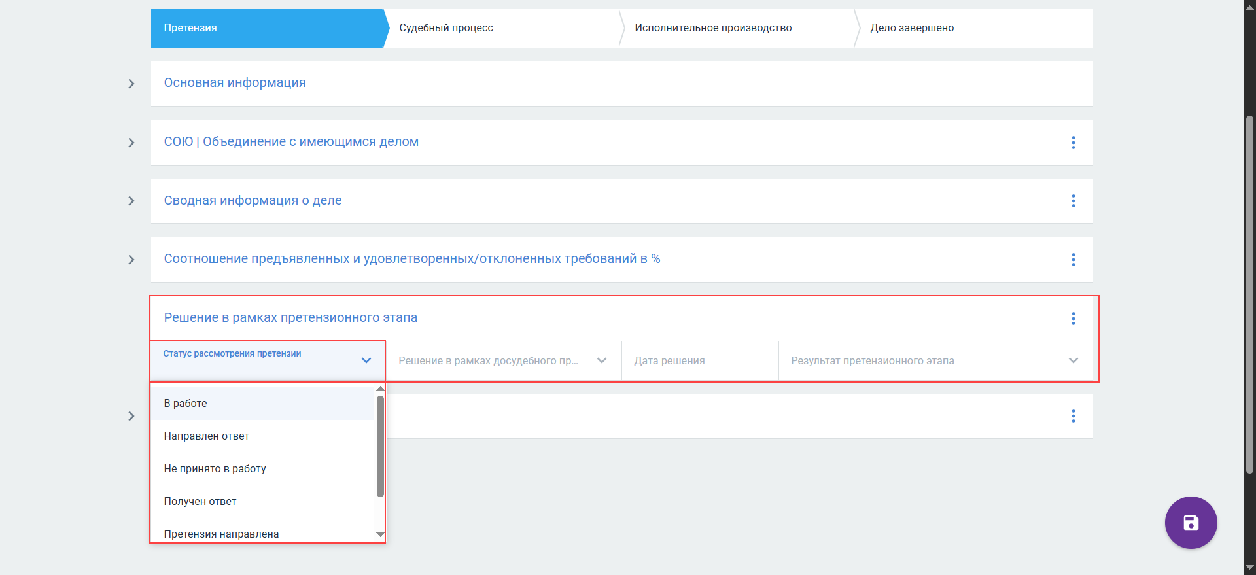1256x575 pixels.
Task: Open Статус рассмотрения претензии dropdown
Action: point(268,360)
